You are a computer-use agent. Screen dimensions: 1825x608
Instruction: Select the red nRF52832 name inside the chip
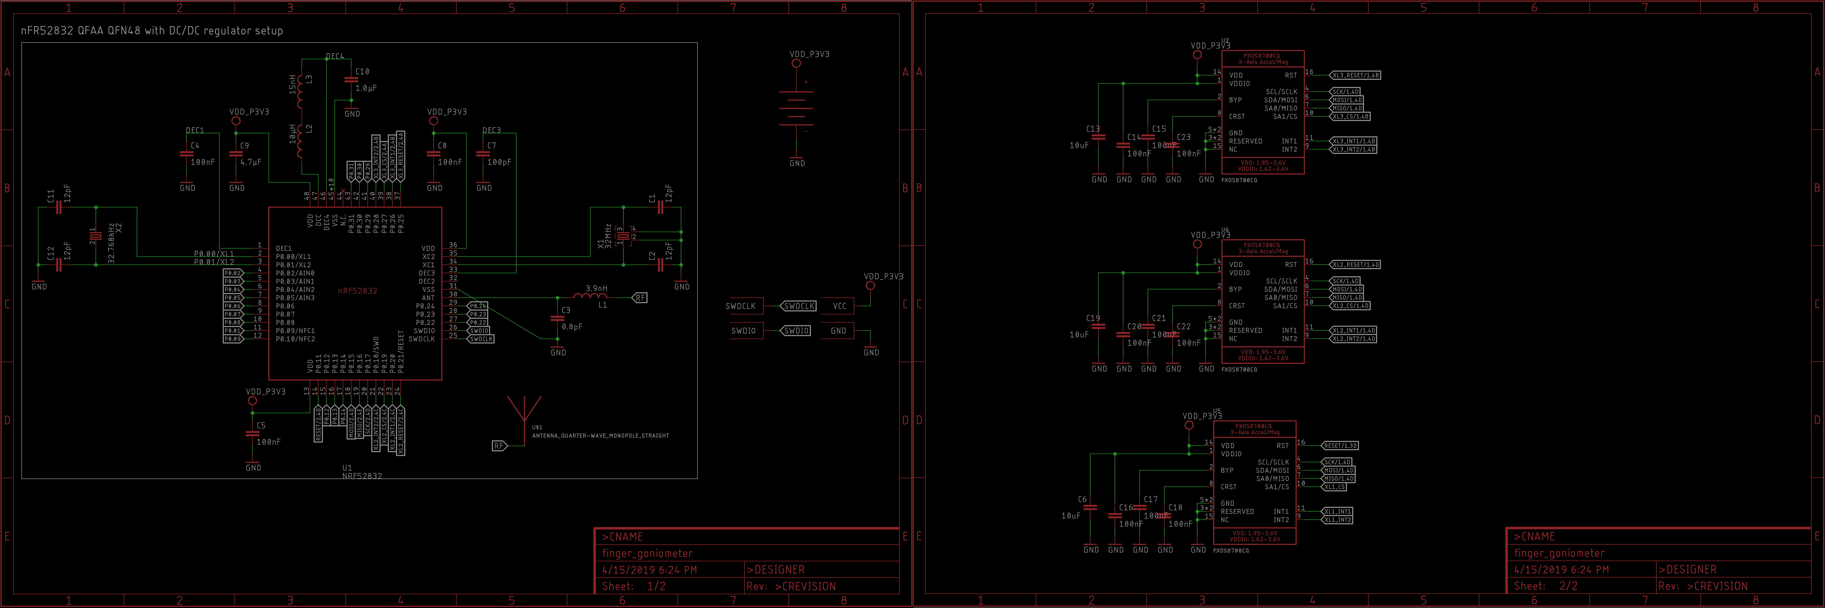point(358,291)
